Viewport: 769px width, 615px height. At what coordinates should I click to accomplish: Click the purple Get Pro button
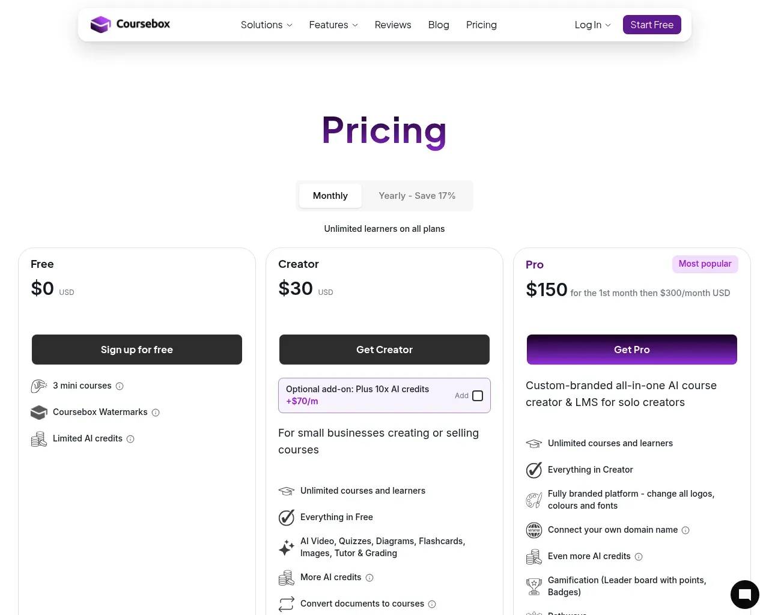(x=632, y=350)
